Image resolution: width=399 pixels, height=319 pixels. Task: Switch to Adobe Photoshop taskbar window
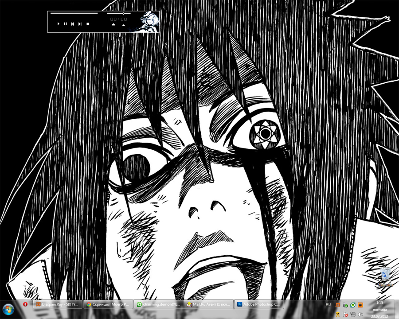pyautogui.click(x=258, y=304)
